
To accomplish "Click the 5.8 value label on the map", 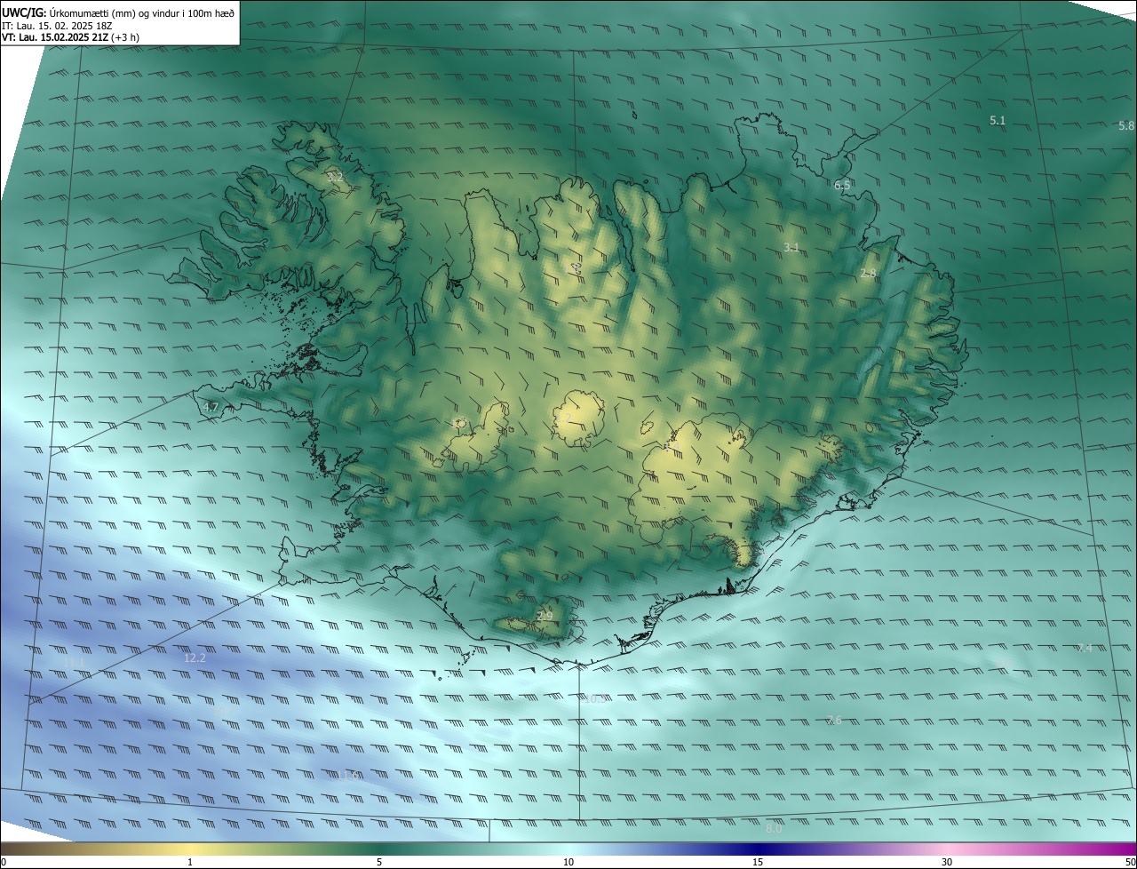I will tap(1126, 126).
